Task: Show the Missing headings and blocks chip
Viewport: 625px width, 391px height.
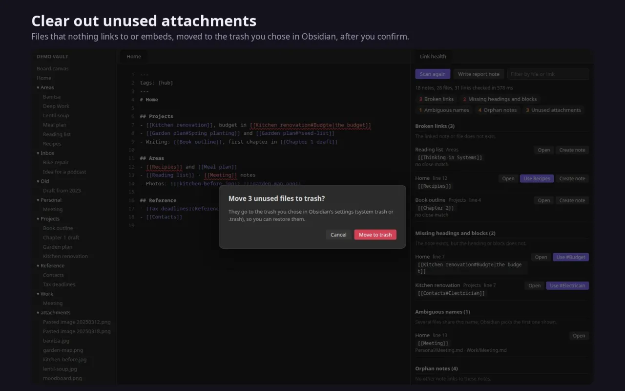Action: pyautogui.click(x=500, y=99)
